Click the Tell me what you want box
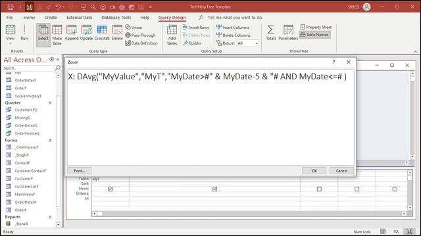 (235, 18)
